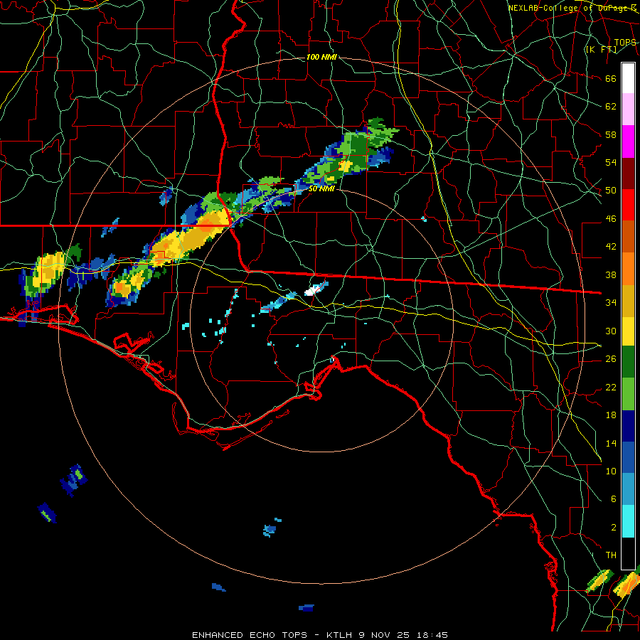Screen dimensions: 640x640
Task: Click the '100 NMI' range ring label
Action: click(321, 57)
